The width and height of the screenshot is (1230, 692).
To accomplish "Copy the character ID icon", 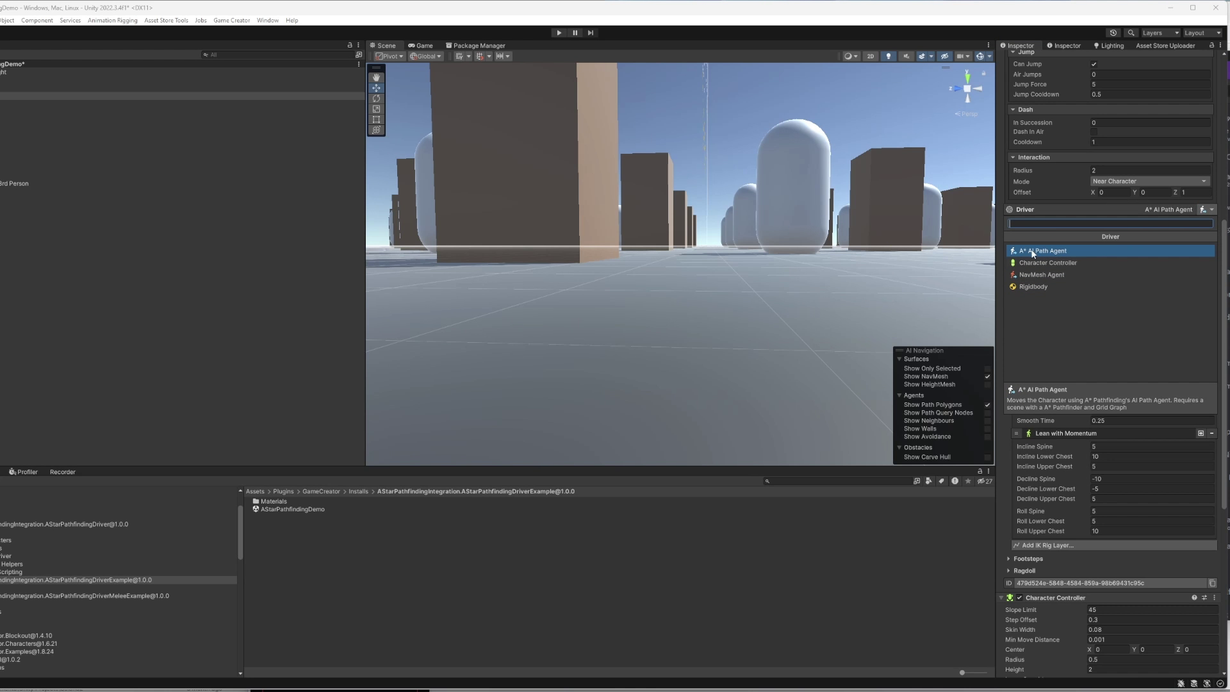I will pos(1212,584).
